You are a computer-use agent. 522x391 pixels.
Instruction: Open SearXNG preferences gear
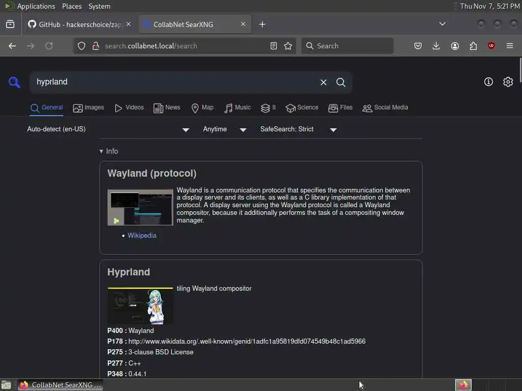[508, 82]
